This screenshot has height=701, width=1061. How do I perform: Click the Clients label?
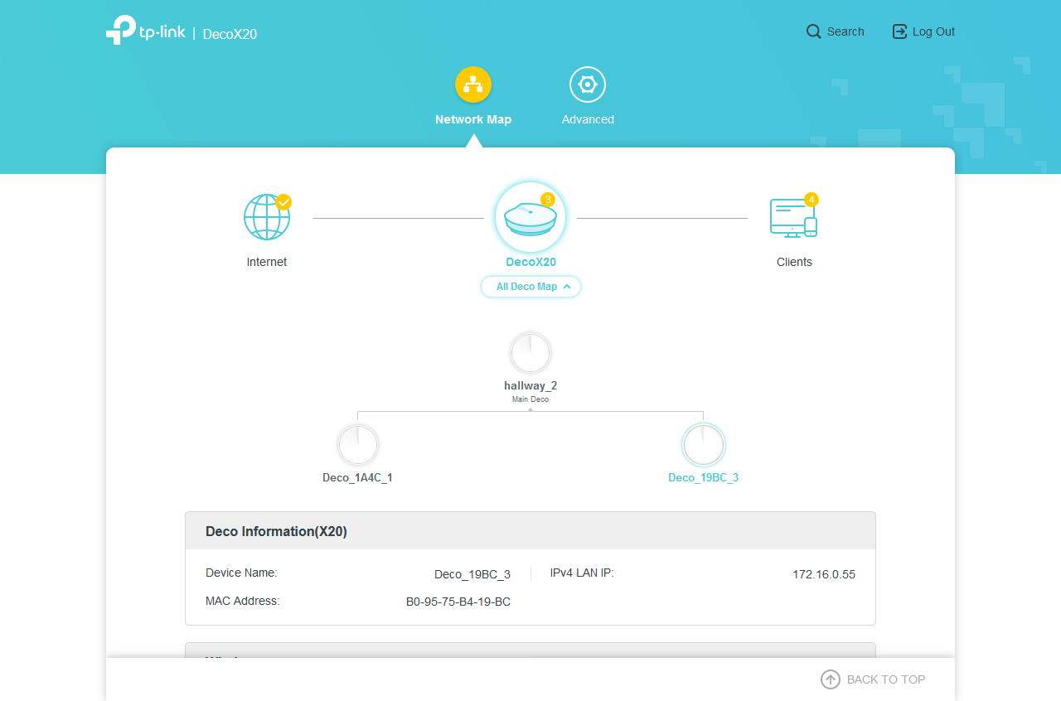[x=794, y=262]
